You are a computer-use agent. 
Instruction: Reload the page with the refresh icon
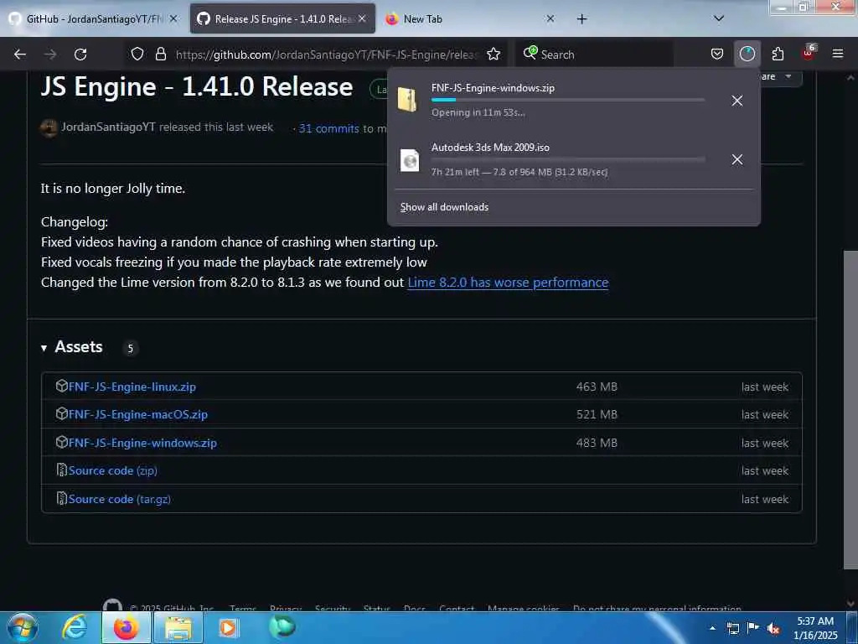pyautogui.click(x=80, y=55)
